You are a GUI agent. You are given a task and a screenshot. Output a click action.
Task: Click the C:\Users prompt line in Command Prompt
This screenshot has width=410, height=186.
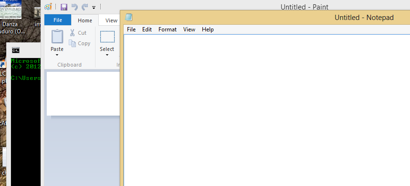click(26, 78)
